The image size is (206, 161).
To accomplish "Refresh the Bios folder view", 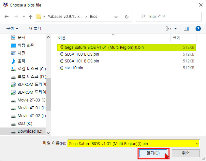I will click(x=126, y=17).
